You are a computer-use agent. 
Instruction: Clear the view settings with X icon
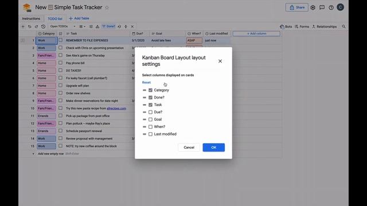pyautogui.click(x=132, y=26)
